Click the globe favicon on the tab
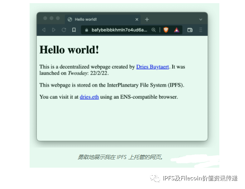This screenshot has height=189, width=245. 70,19
